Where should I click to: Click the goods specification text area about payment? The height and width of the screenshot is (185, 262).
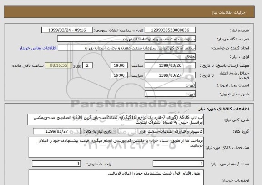click(116, 147)
